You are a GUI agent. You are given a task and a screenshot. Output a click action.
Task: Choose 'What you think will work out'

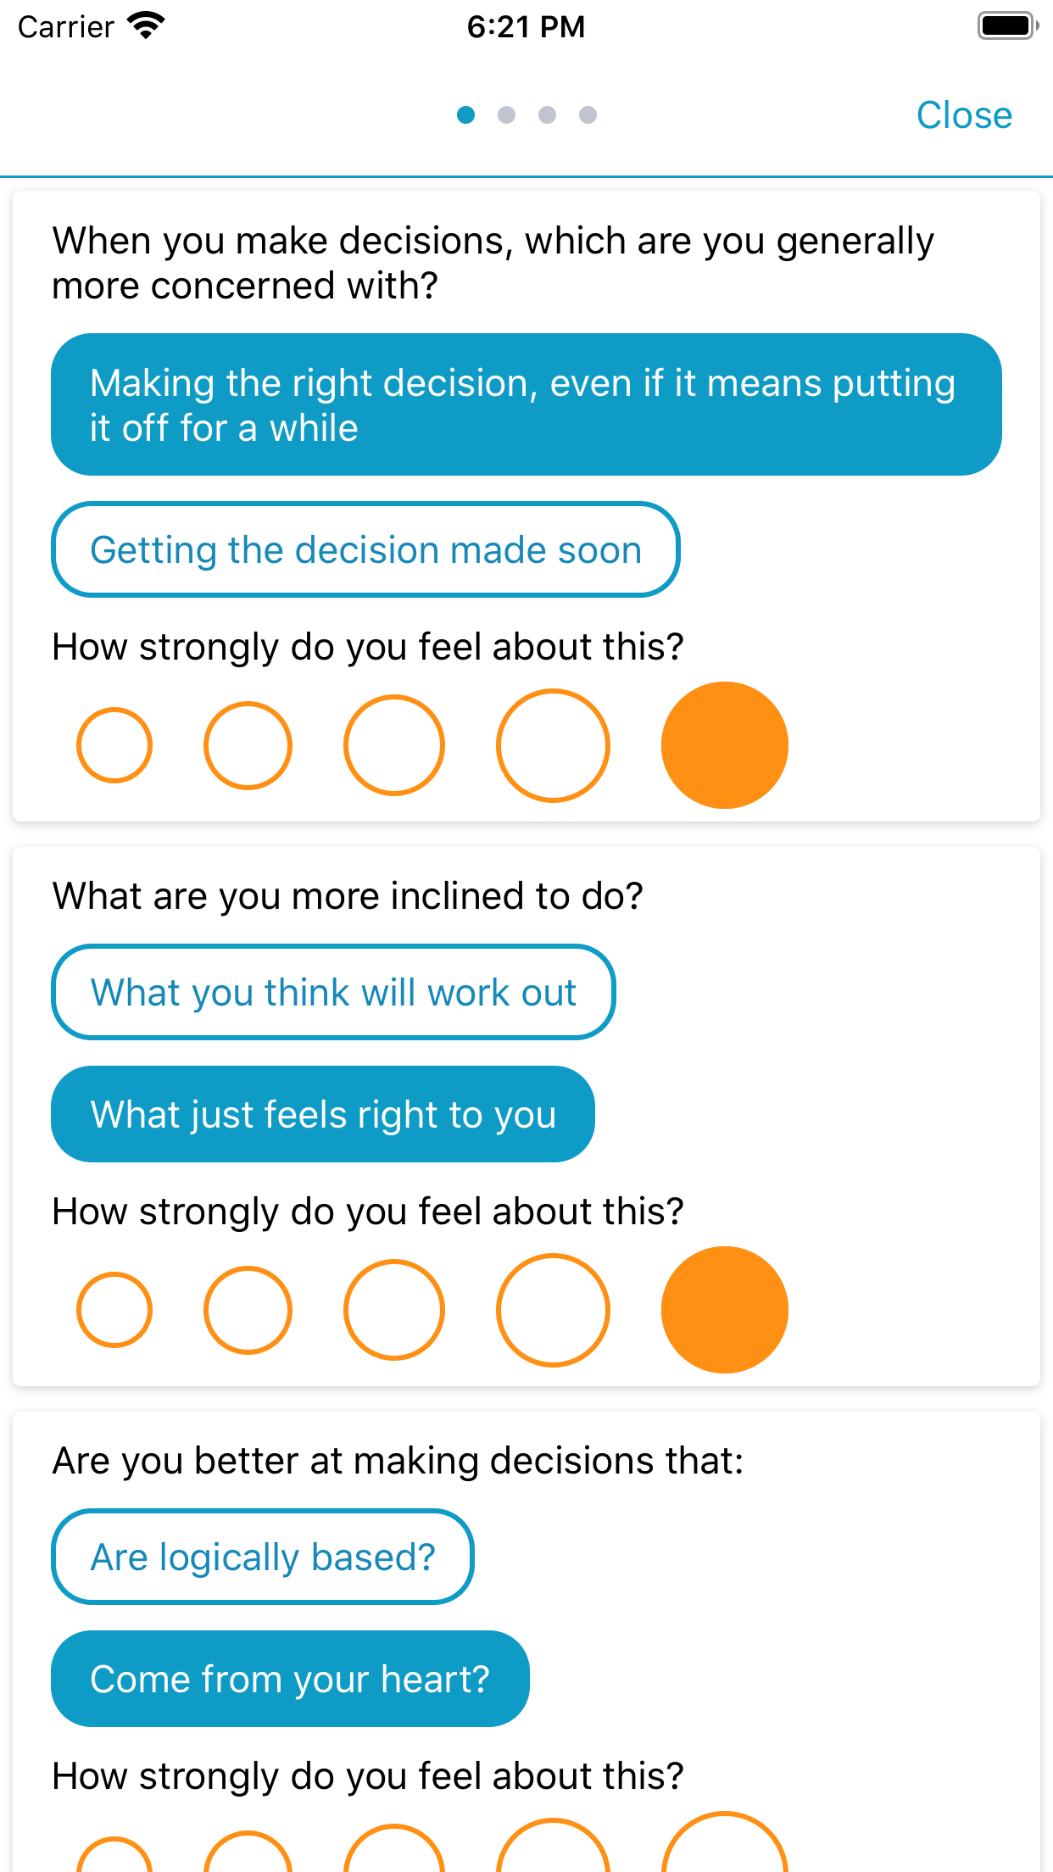click(x=333, y=992)
